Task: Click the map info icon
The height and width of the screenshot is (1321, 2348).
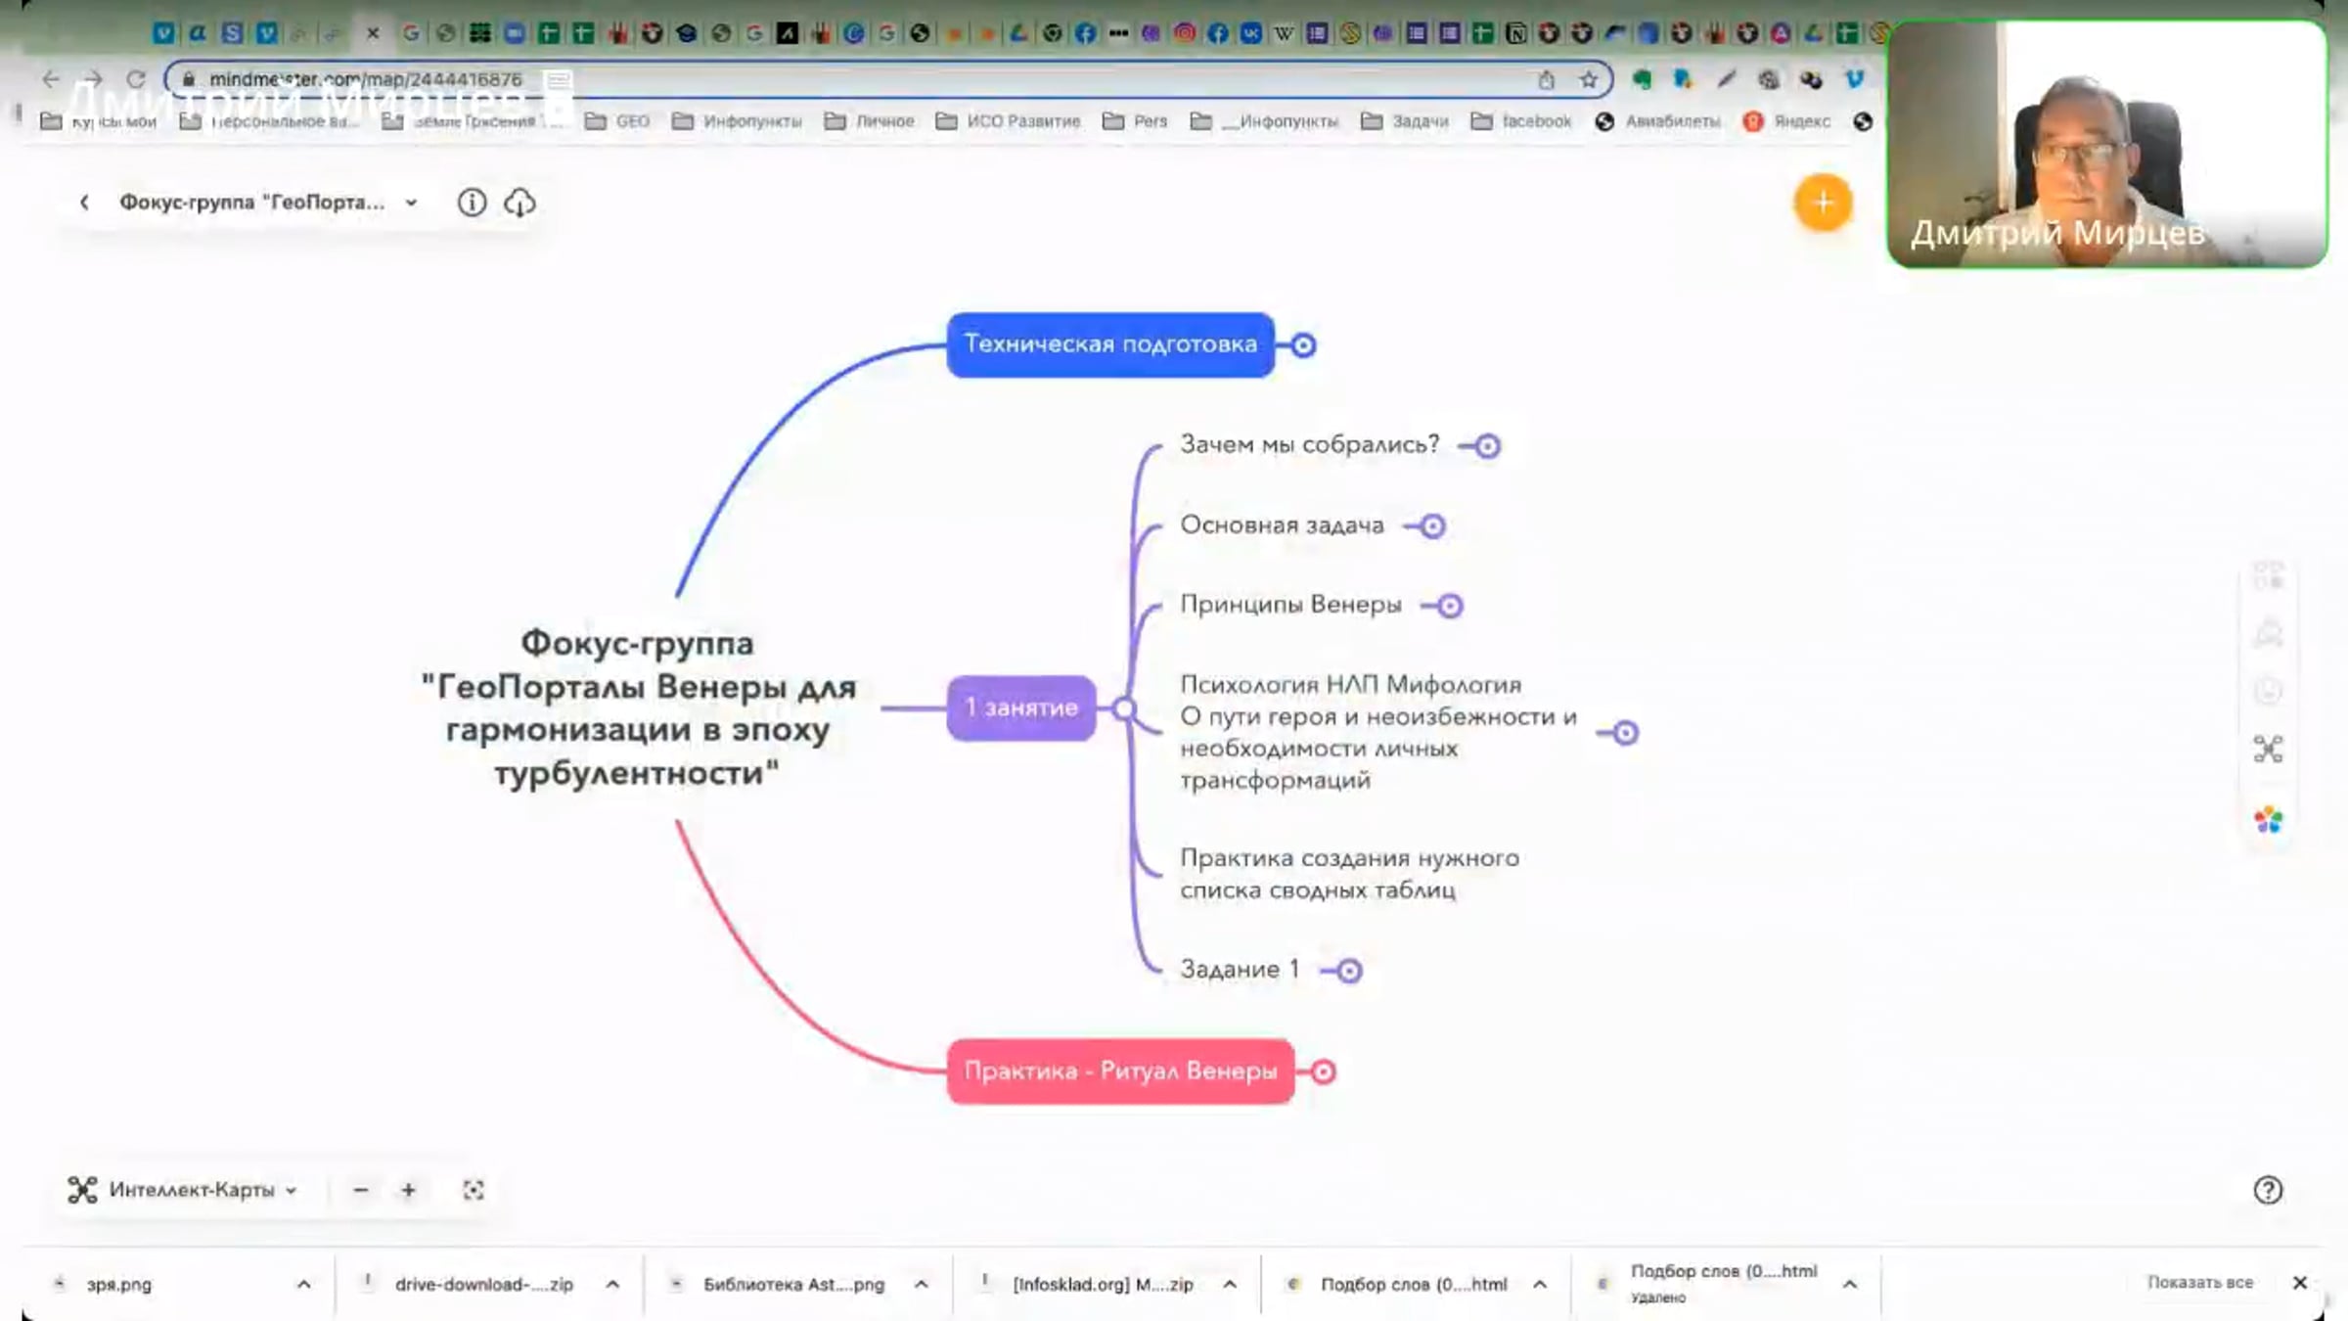Action: 472,203
